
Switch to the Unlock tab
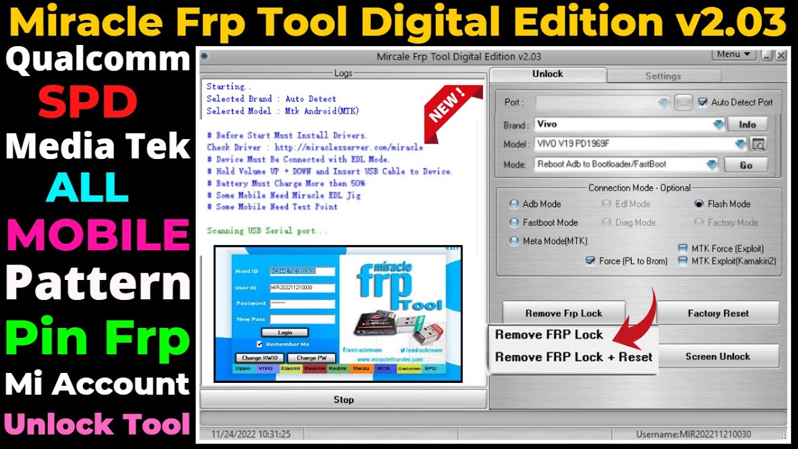click(x=547, y=74)
